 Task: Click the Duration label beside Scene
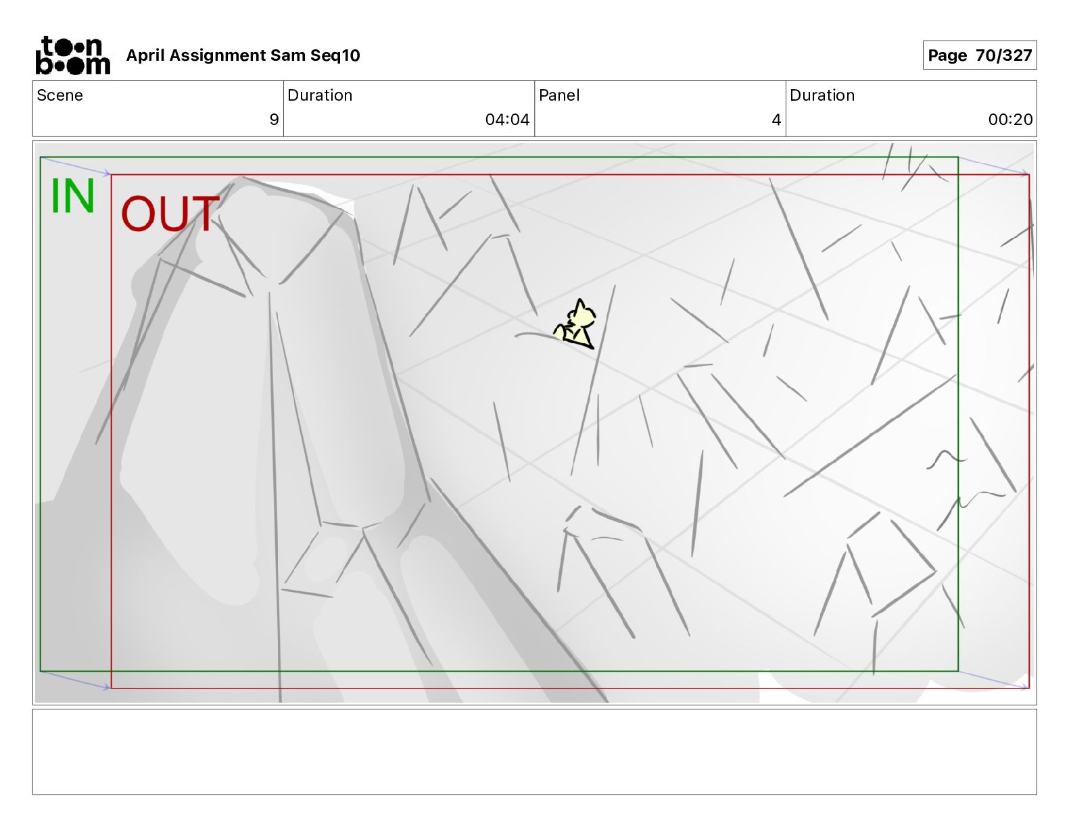pyautogui.click(x=320, y=95)
